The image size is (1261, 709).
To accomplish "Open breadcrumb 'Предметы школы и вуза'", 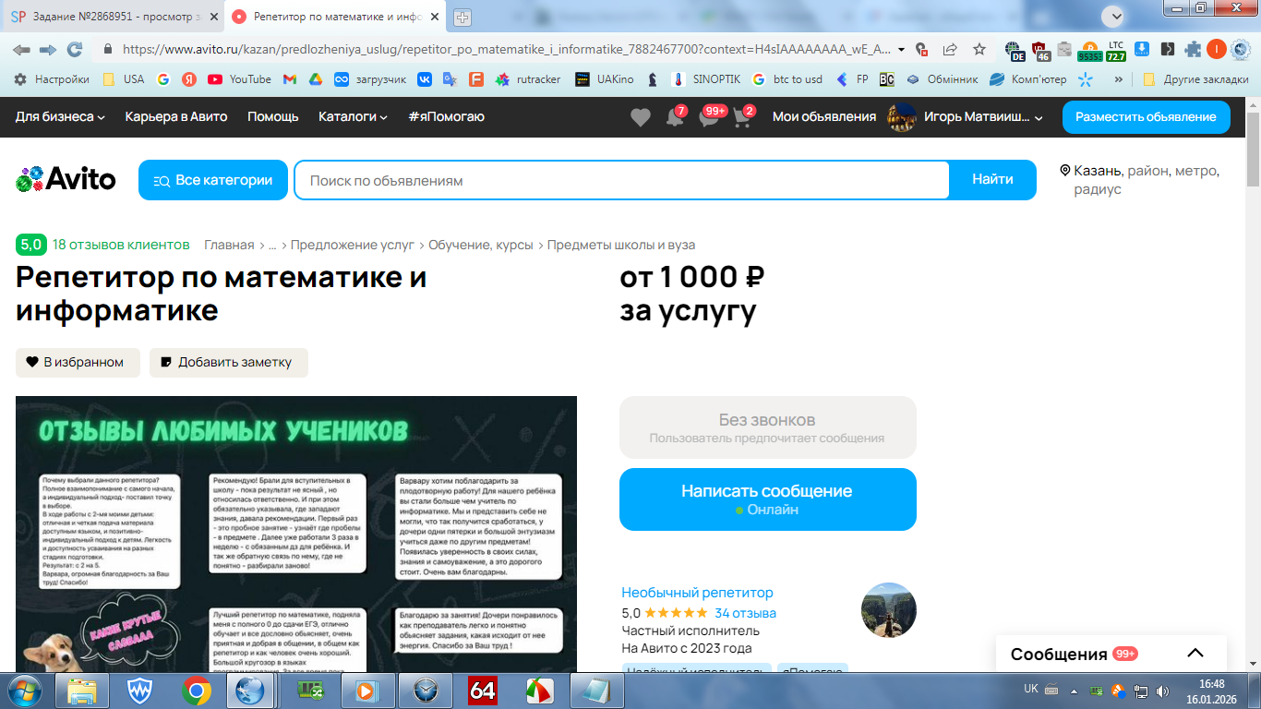I will click(x=621, y=245).
